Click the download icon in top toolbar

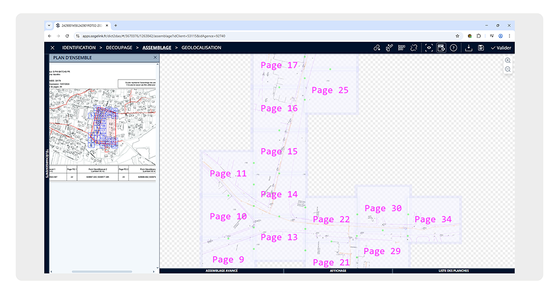click(468, 48)
